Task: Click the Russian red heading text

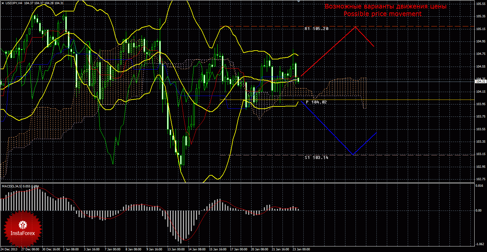Action: pyautogui.click(x=385, y=7)
